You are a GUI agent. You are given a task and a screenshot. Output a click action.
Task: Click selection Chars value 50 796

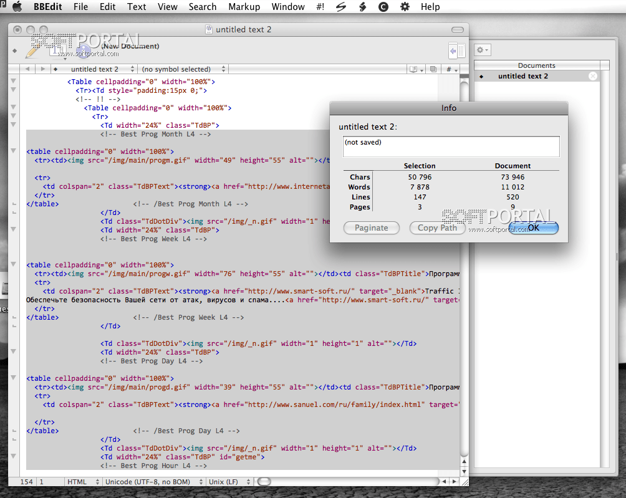point(420,177)
